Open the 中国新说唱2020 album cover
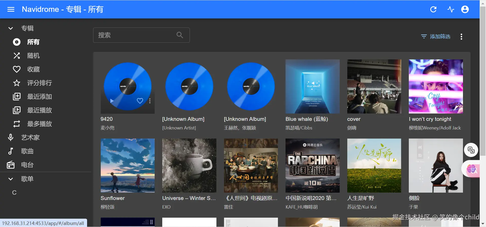Screen dimensions: 486x227 (313, 166)
